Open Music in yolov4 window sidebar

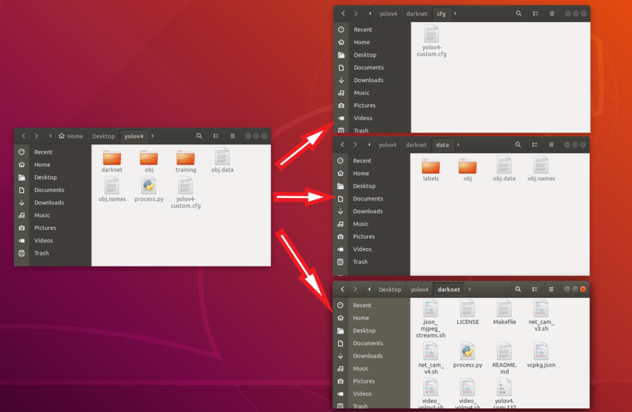point(42,215)
